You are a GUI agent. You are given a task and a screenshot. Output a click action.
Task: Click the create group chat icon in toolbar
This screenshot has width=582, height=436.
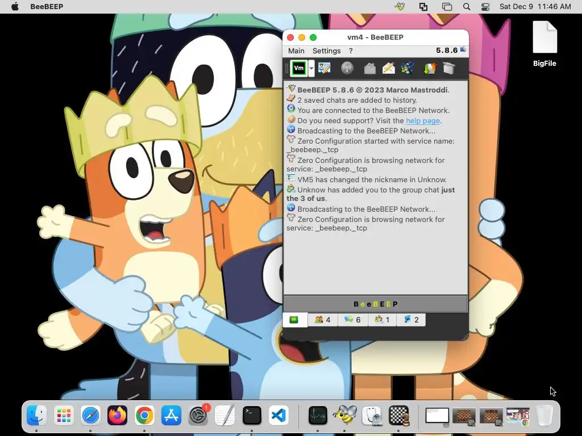[407, 68]
